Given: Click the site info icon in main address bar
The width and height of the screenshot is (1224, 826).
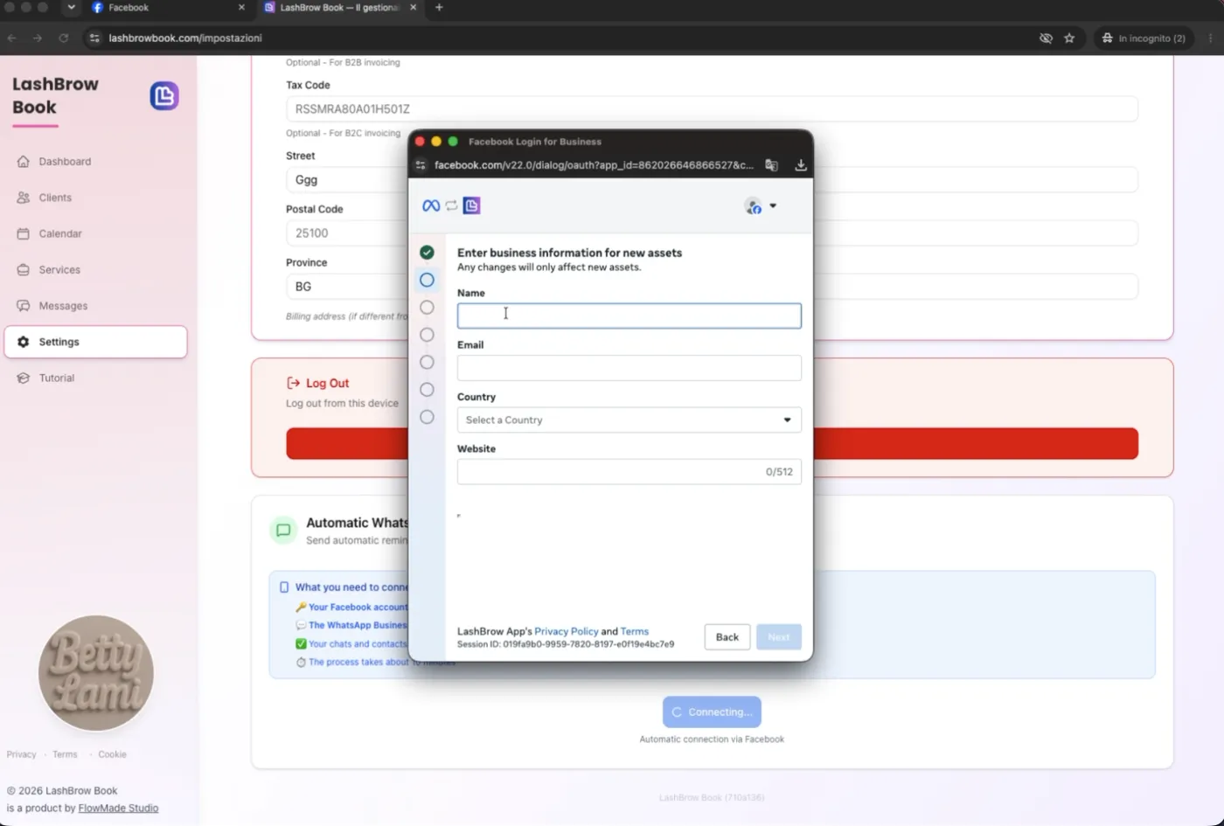Looking at the screenshot, I should (94, 38).
